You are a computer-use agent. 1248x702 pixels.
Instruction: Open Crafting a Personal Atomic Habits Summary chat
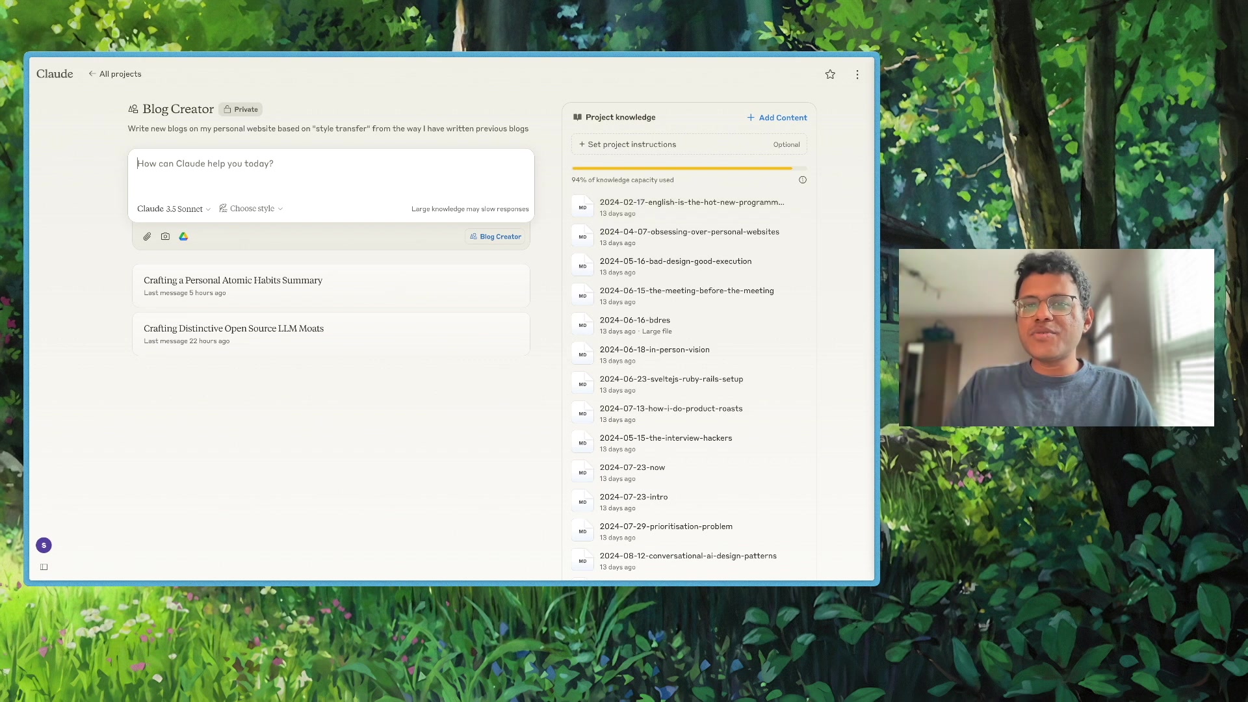click(x=331, y=286)
